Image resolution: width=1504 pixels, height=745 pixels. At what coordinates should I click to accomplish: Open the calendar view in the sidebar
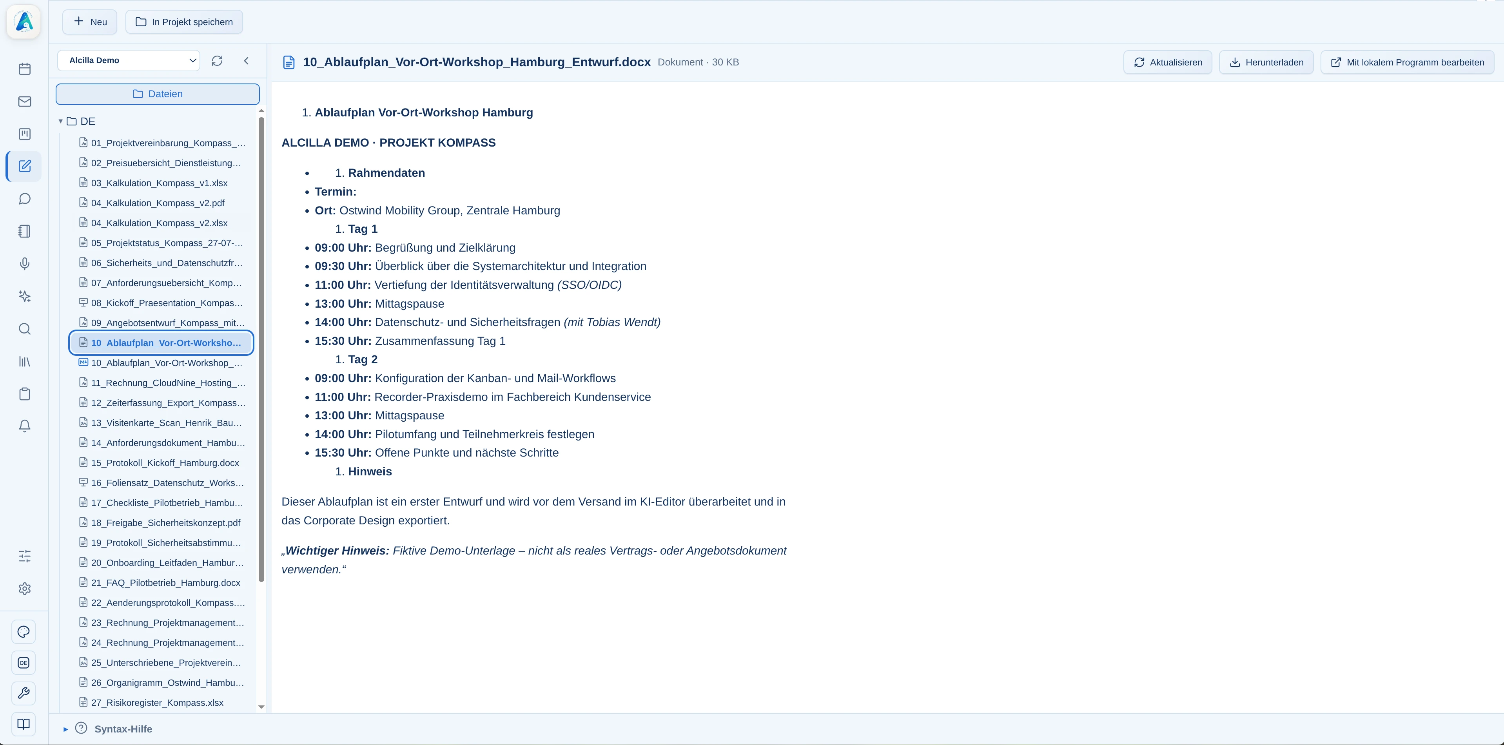(25, 69)
